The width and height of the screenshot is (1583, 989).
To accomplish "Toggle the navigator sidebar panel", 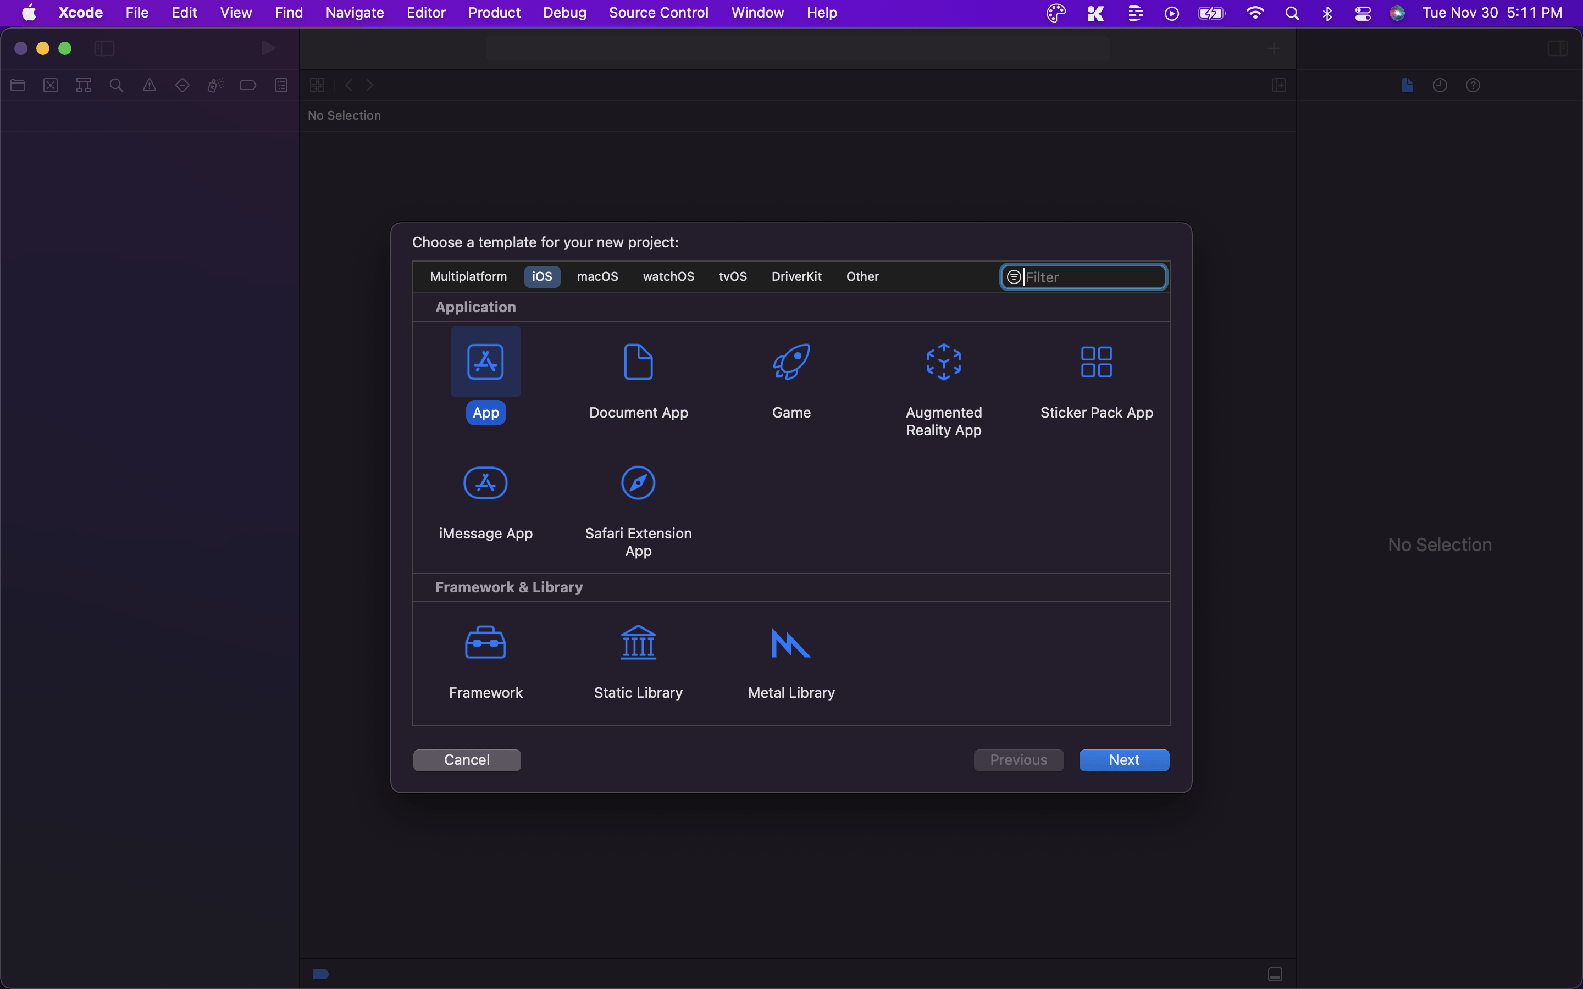I will (x=104, y=48).
